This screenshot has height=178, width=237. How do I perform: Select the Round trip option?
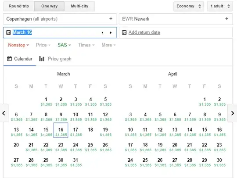coord(19,6)
